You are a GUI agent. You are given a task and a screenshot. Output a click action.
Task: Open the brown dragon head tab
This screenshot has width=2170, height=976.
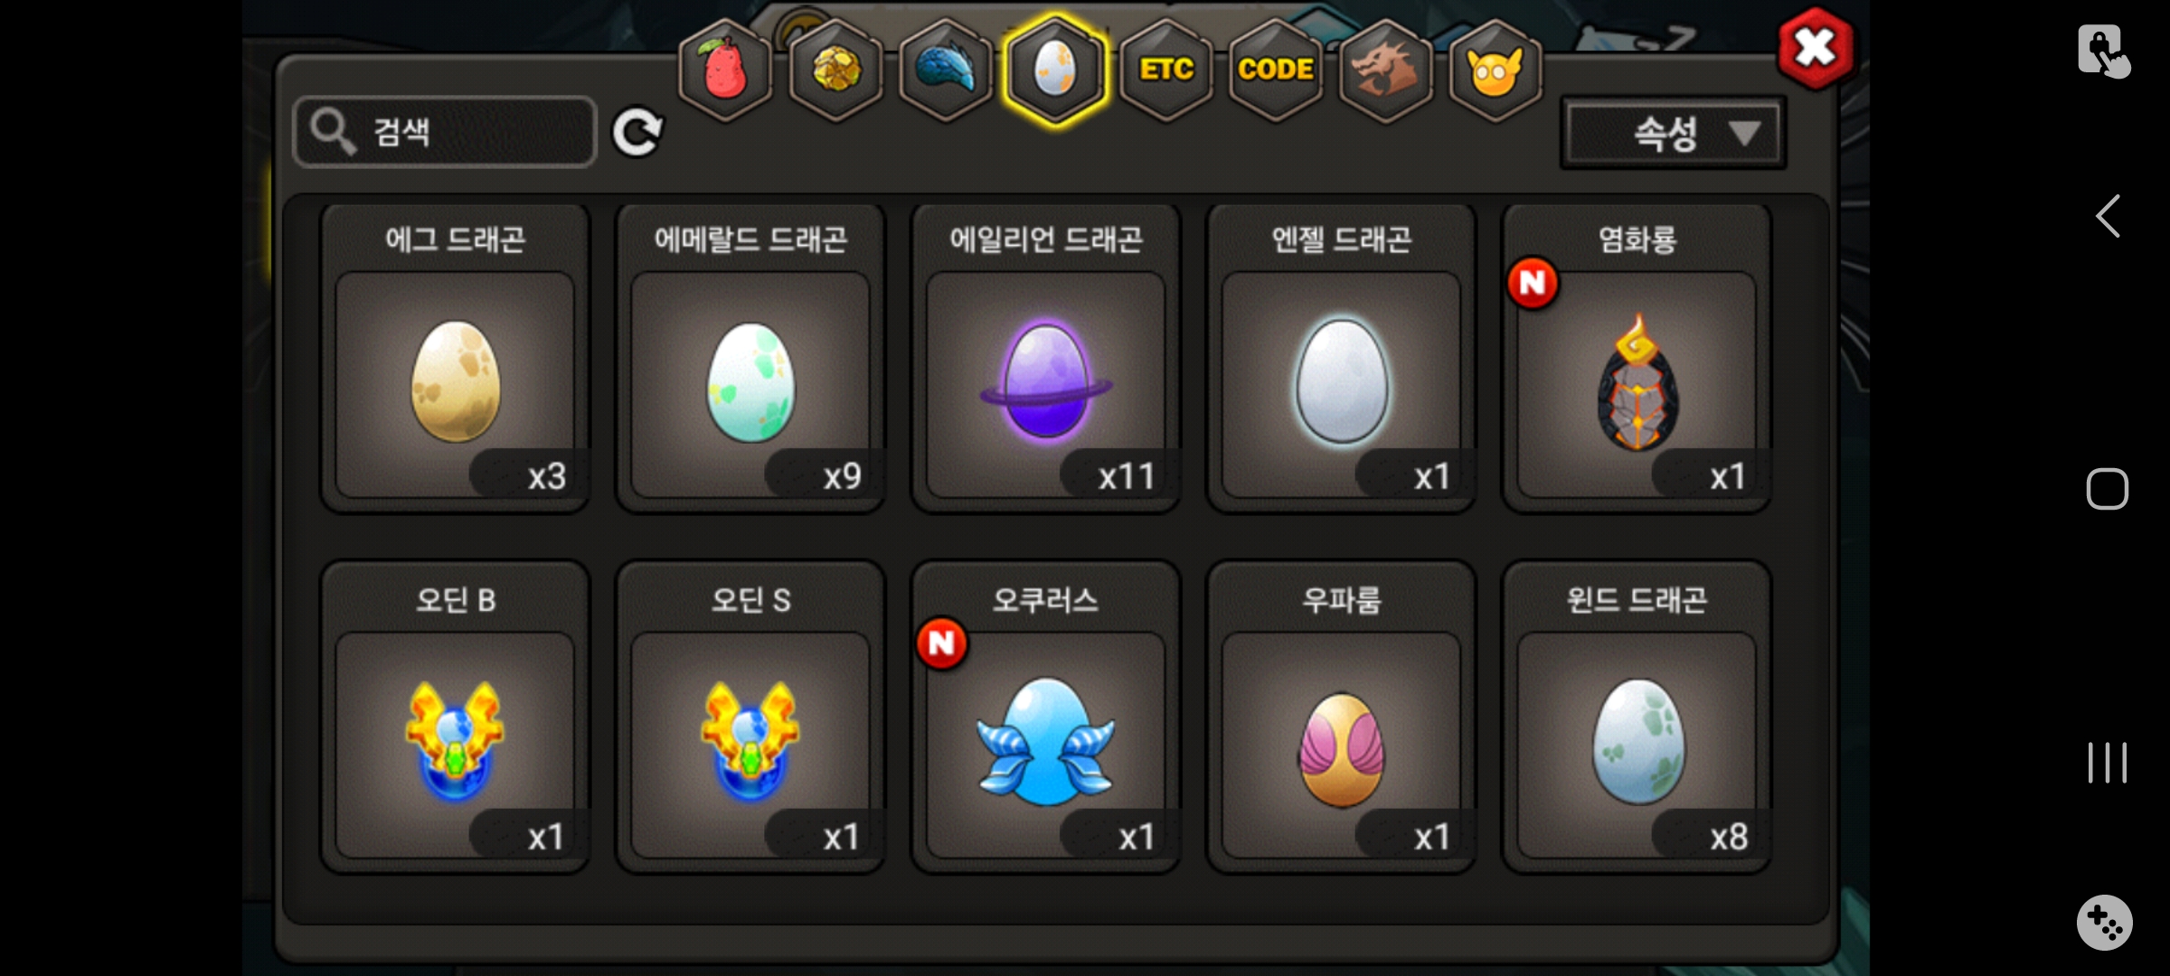[x=1385, y=70]
